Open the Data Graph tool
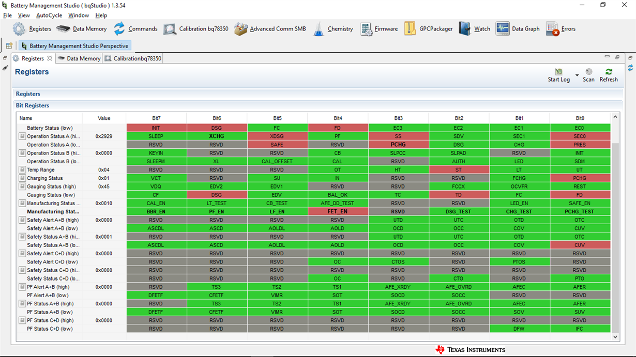 click(x=518, y=29)
